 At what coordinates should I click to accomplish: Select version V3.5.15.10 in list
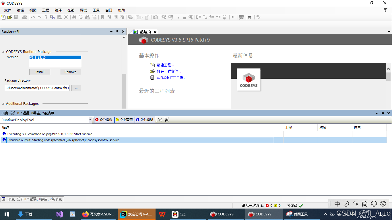(55, 58)
